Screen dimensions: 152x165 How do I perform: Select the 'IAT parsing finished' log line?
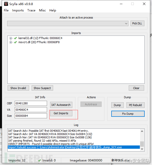(42, 141)
